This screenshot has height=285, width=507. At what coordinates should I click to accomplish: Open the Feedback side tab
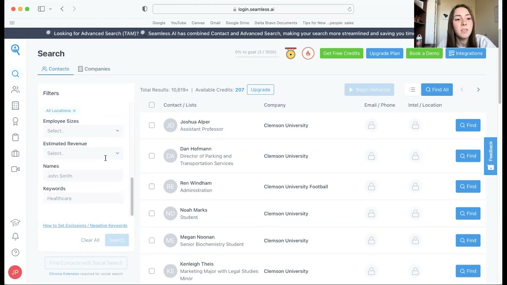490,156
